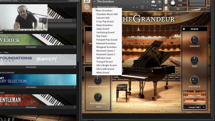Select previous reverb space arrow
Image resolution: width=215 pixels, height=121 pixels.
tap(185, 107)
